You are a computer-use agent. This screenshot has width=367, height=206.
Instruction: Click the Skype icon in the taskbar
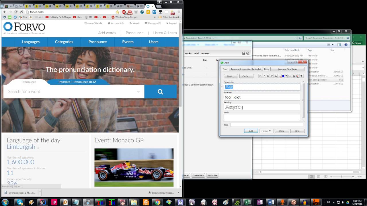(20, 202)
